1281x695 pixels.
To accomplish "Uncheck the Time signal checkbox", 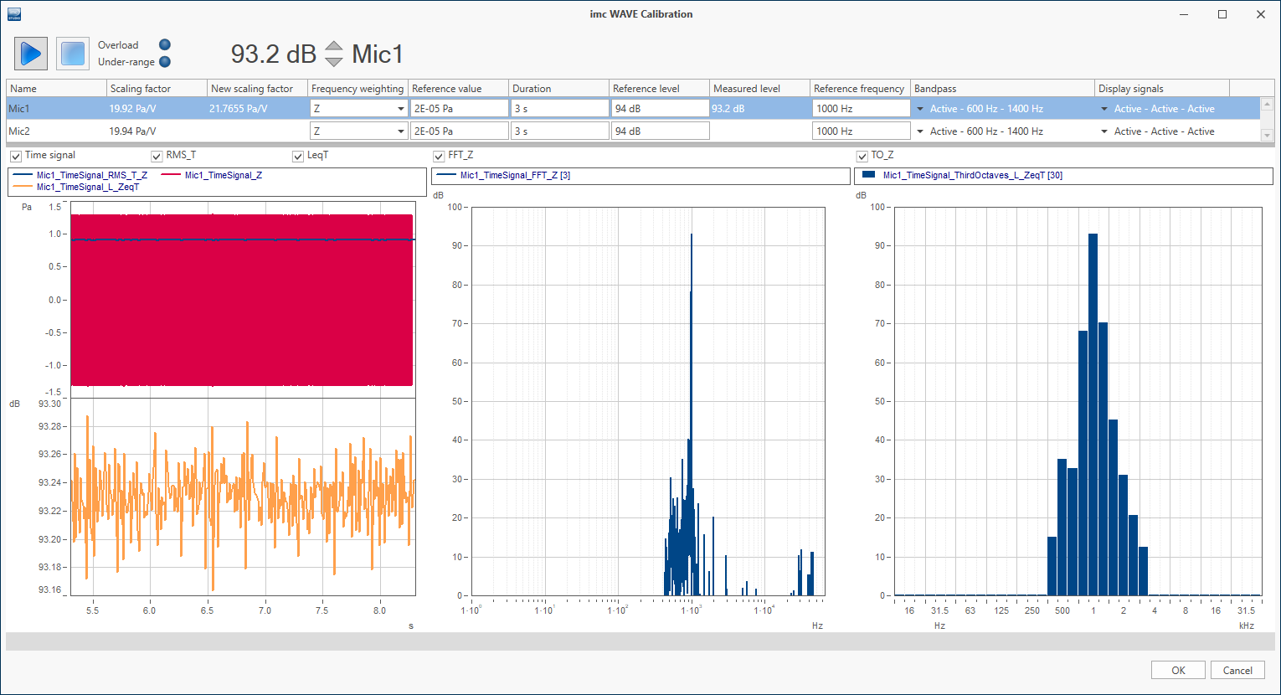I will click(16, 157).
